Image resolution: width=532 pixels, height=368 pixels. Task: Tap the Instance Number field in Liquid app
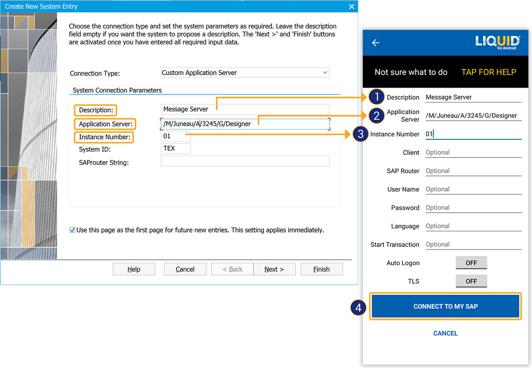click(473, 134)
